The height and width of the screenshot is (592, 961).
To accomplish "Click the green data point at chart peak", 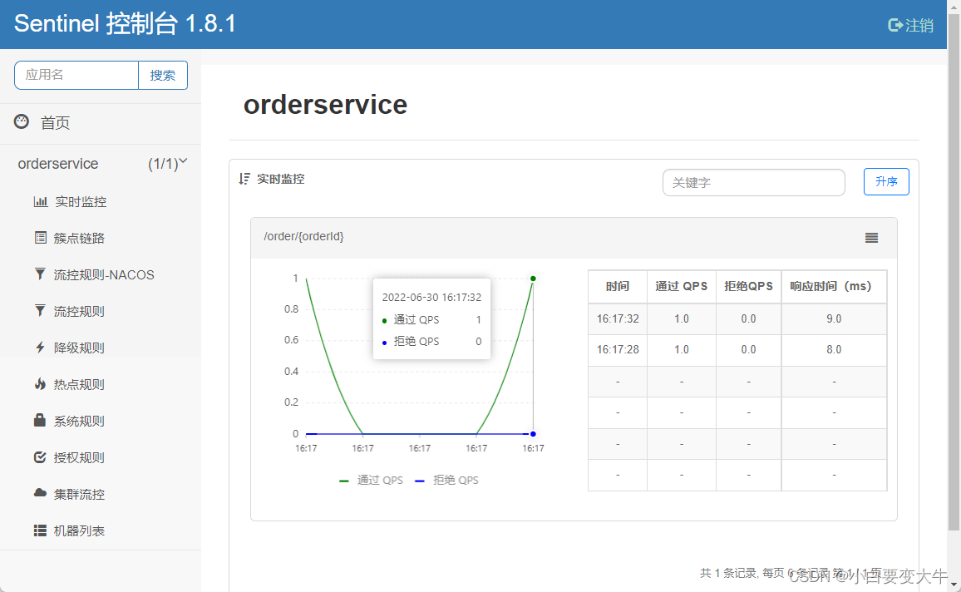I will [533, 279].
